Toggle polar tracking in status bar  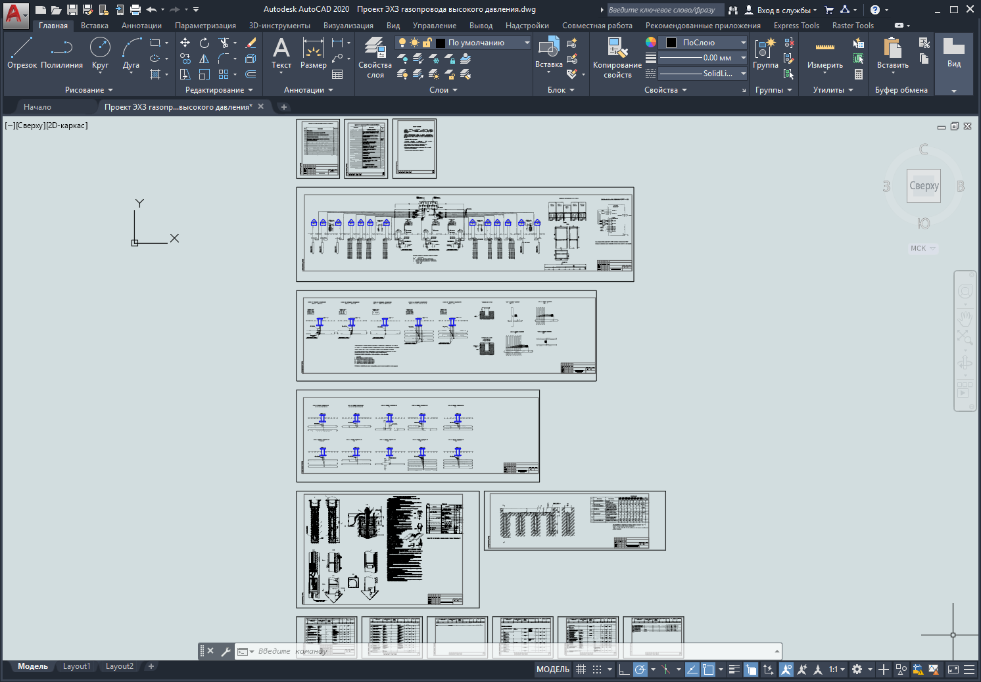coord(640,670)
